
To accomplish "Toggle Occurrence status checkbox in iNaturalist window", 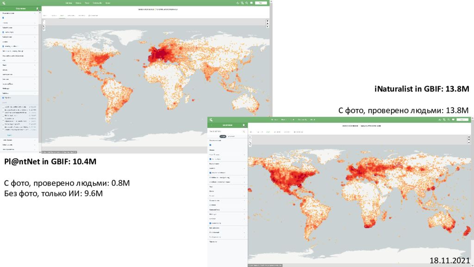I will pyautogui.click(x=211, y=145).
